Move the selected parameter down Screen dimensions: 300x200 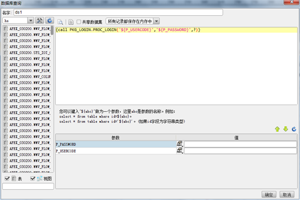pyautogui.click(x=286, y=129)
